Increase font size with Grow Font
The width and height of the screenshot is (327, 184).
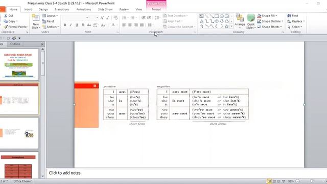102,18
